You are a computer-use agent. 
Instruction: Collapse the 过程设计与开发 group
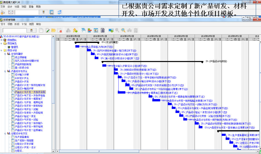(6, 133)
